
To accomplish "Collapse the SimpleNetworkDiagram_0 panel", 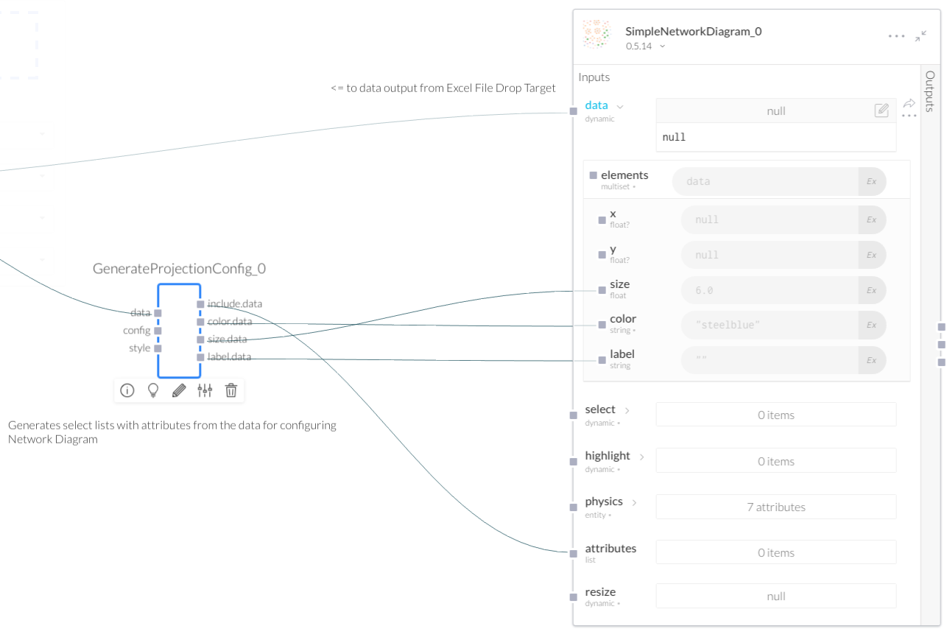I will click(921, 35).
